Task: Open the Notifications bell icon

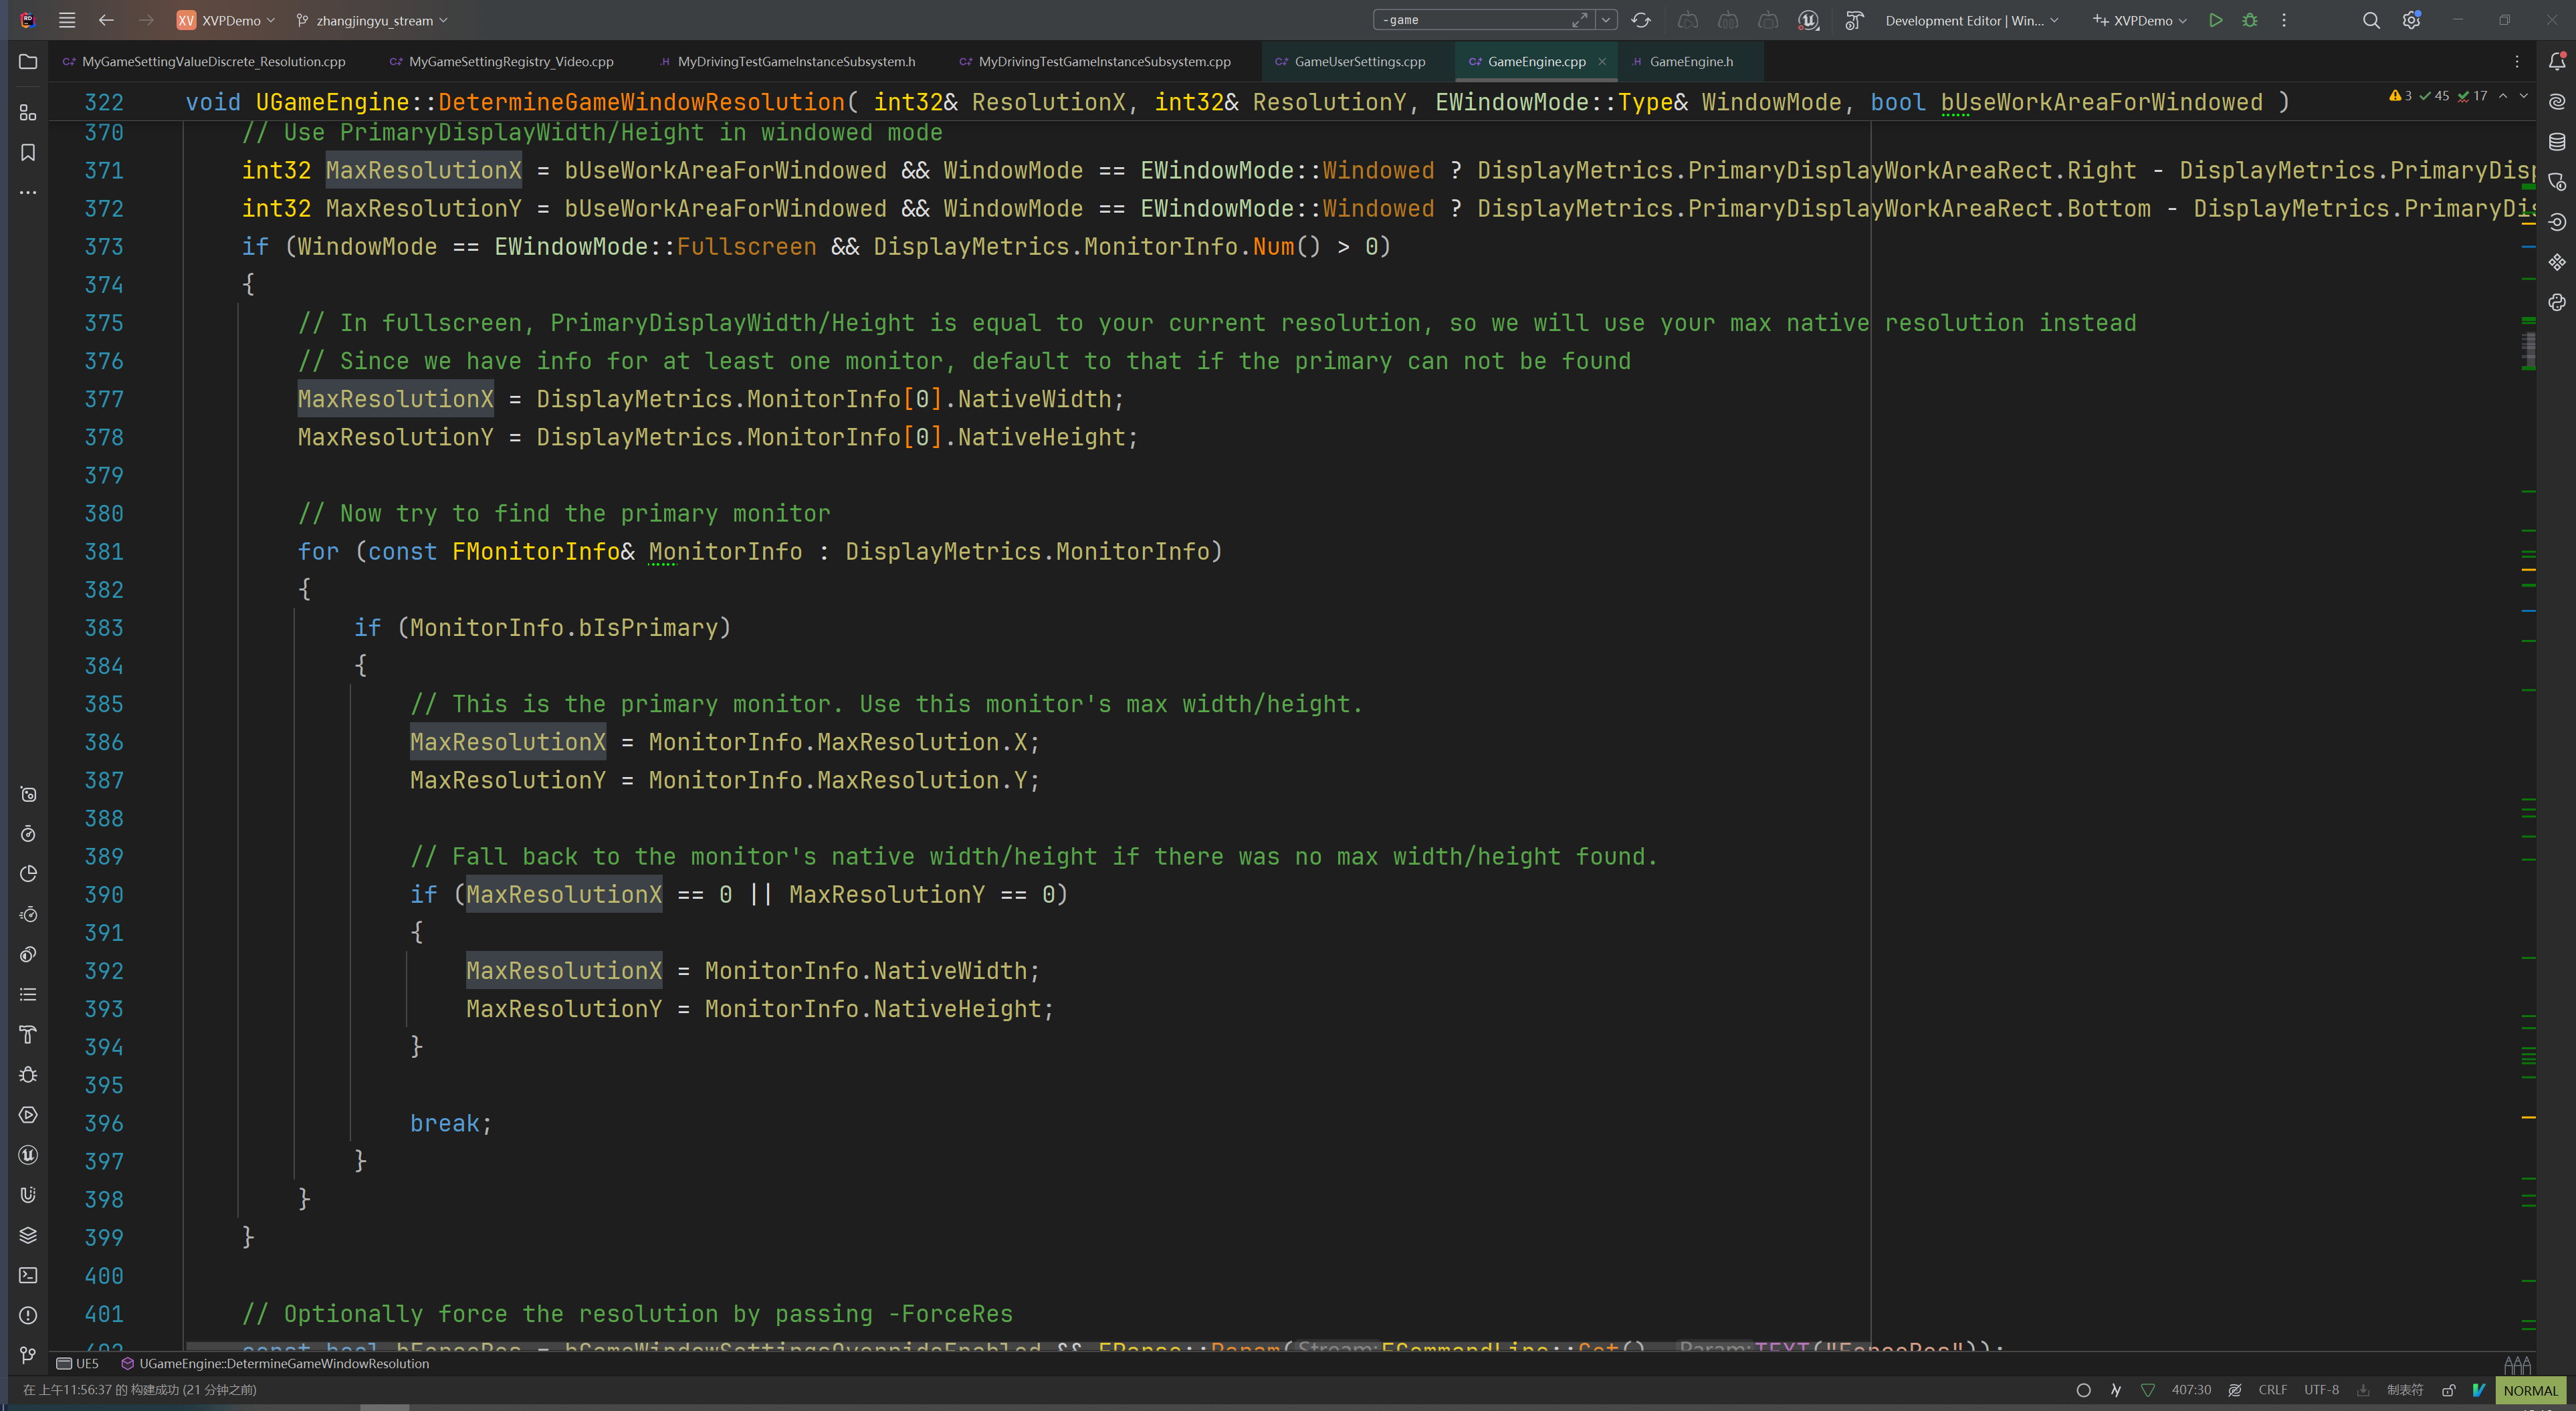Action: click(2557, 62)
